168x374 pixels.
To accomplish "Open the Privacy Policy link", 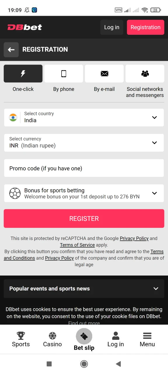I will pos(134,238).
